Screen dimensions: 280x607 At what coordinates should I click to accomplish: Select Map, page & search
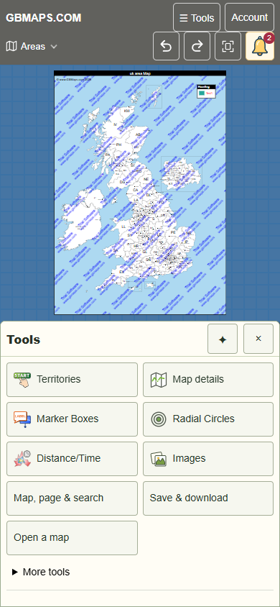click(72, 498)
